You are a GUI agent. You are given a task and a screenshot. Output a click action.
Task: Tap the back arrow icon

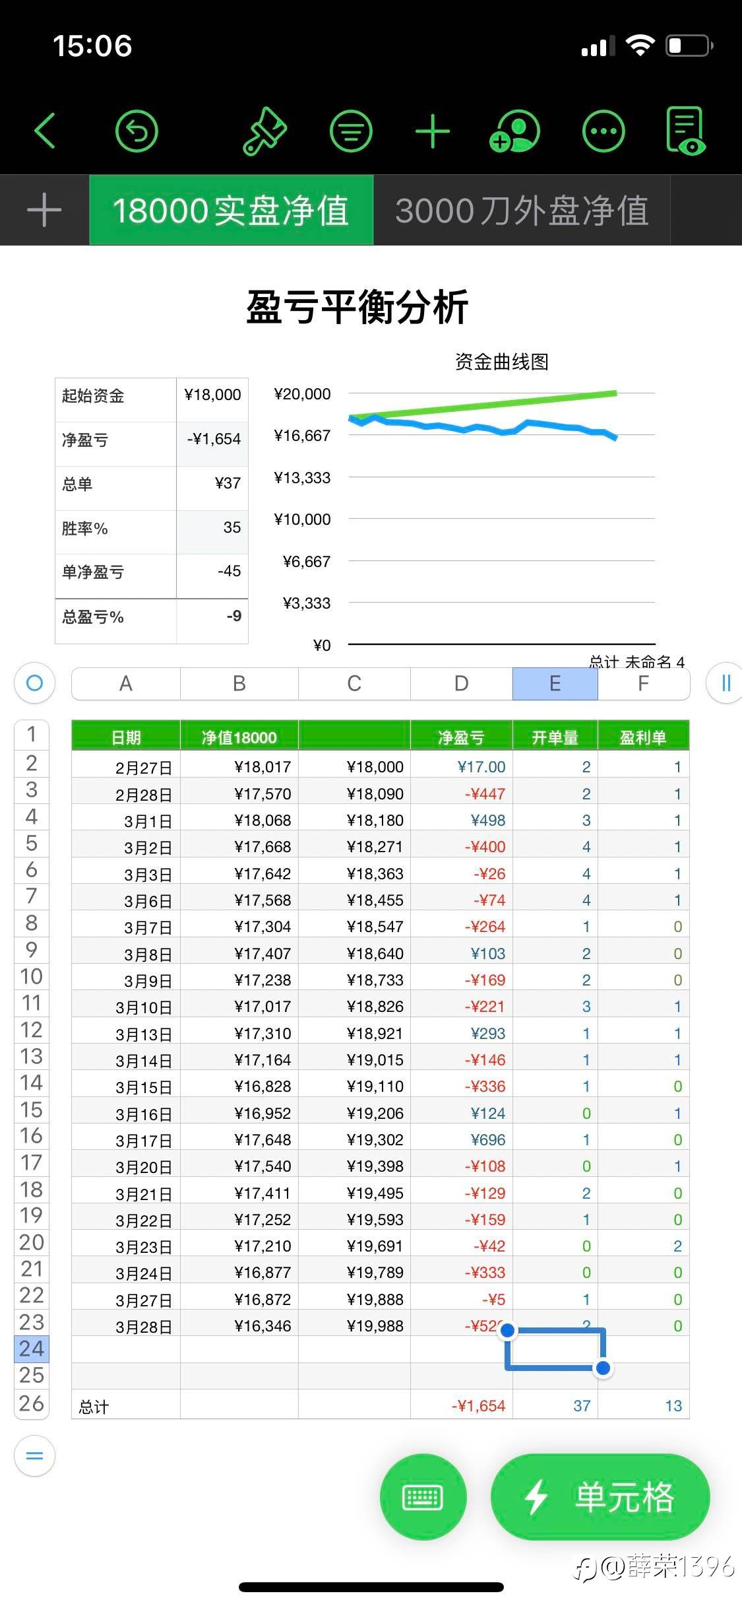pos(45,130)
